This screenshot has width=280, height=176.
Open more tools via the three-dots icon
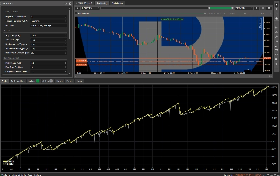(x=276, y=69)
